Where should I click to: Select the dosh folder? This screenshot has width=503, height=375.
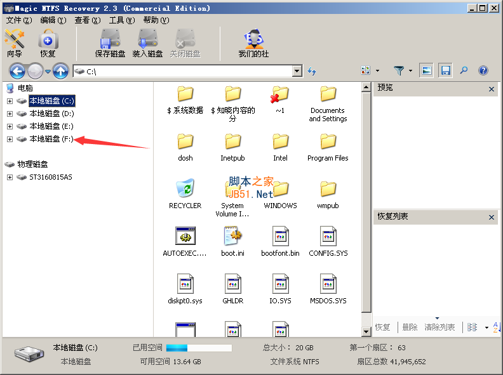tap(185, 147)
